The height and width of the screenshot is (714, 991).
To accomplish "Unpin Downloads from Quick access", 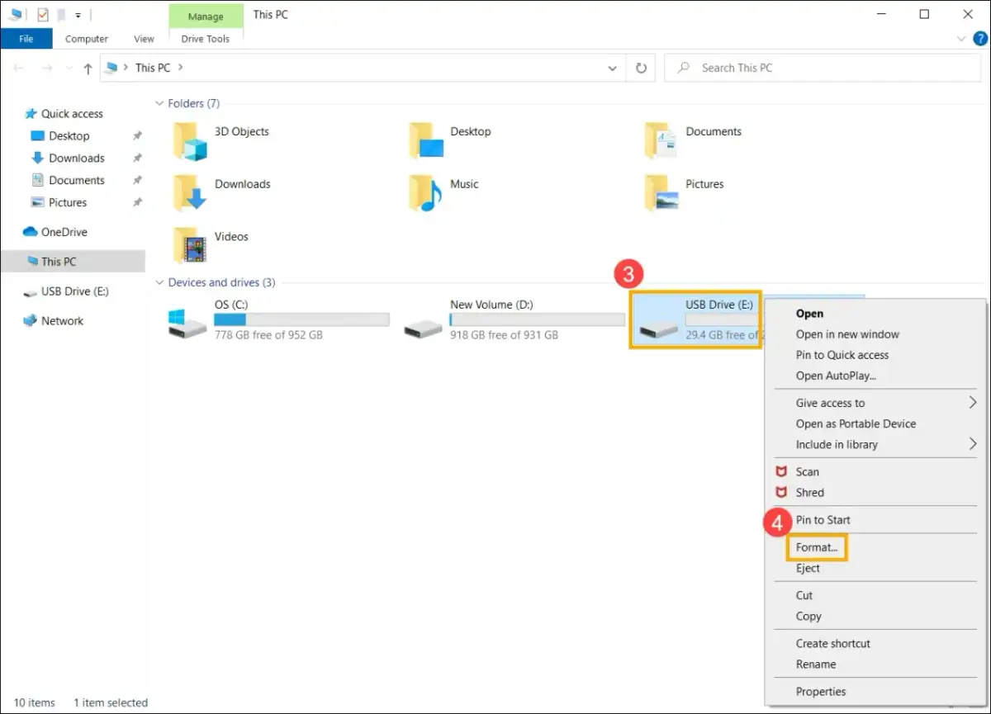I will tap(137, 158).
